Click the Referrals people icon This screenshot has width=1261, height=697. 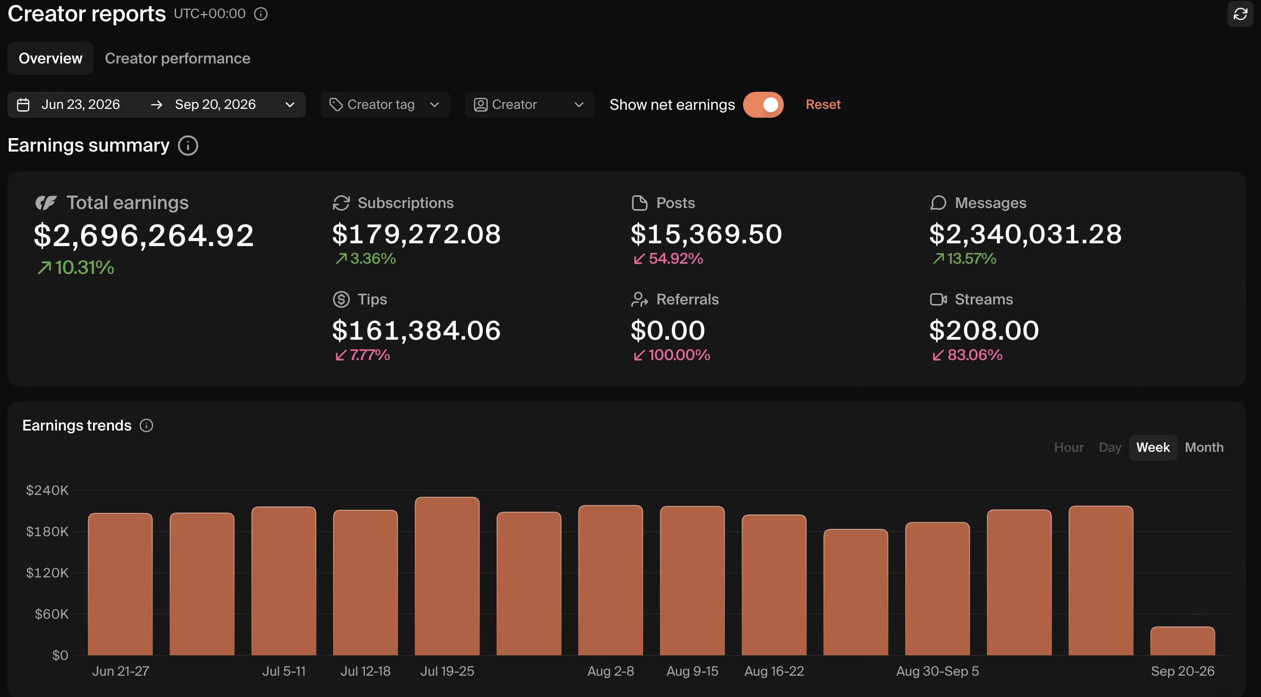coord(640,299)
